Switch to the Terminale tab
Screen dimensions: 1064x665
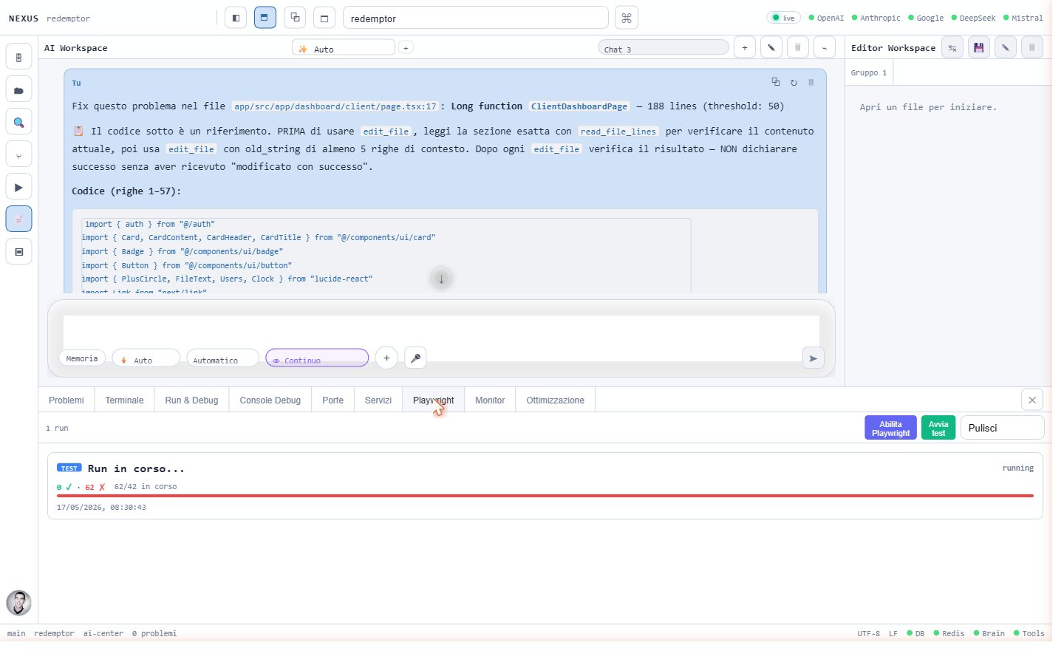(x=124, y=400)
